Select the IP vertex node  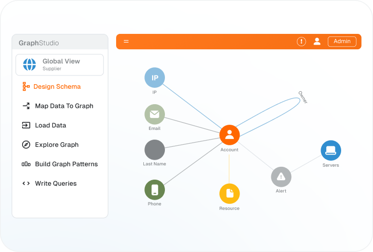coord(155,77)
